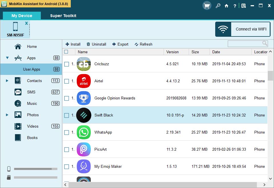The image size is (274, 188).
Task: Click the Books icon
Action: pyautogui.click(x=18, y=138)
